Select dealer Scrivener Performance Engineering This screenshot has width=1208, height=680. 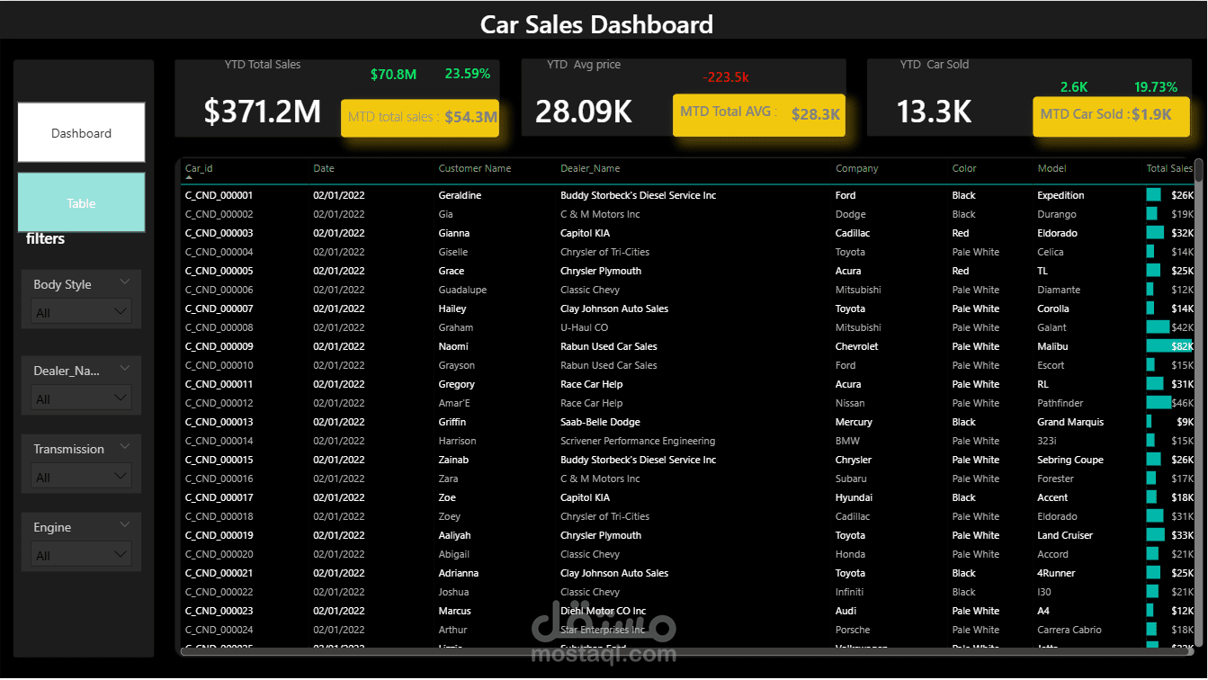point(638,441)
